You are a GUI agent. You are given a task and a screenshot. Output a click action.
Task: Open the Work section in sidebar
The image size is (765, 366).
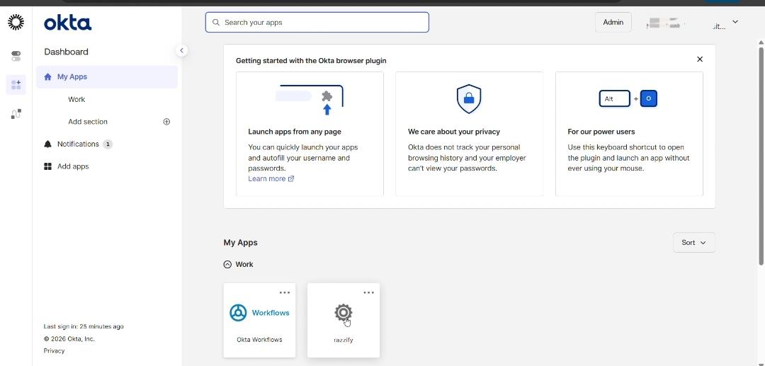[x=76, y=99]
